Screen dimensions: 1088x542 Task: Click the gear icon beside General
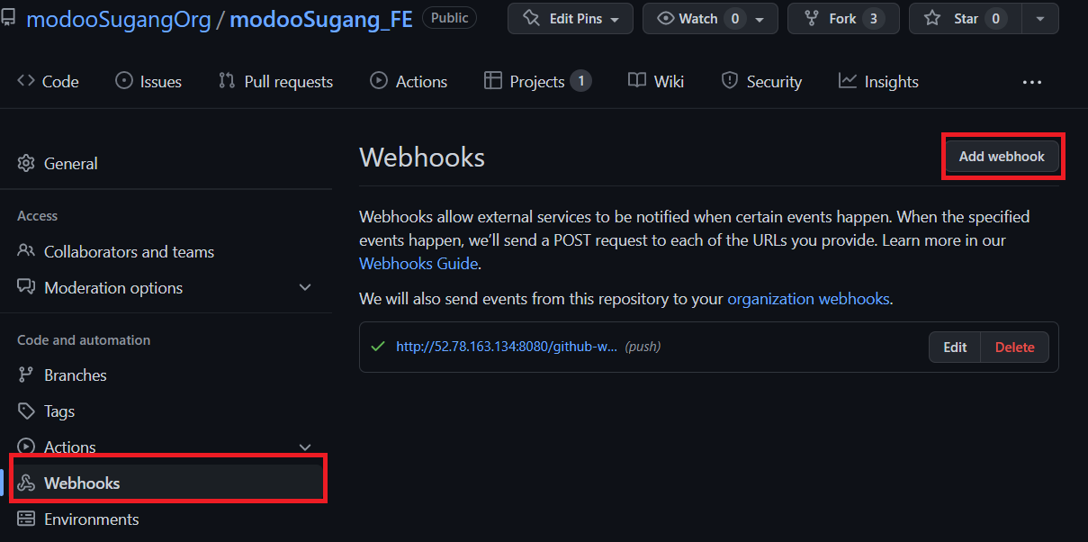[x=26, y=163]
